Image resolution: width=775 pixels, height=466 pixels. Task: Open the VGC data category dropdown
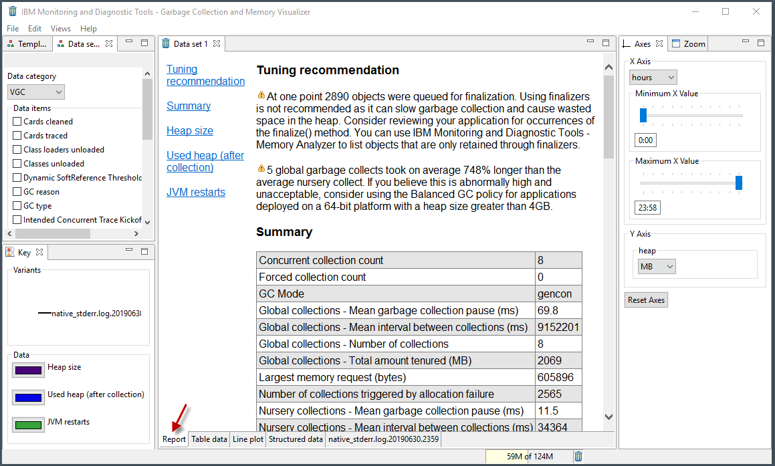point(36,92)
